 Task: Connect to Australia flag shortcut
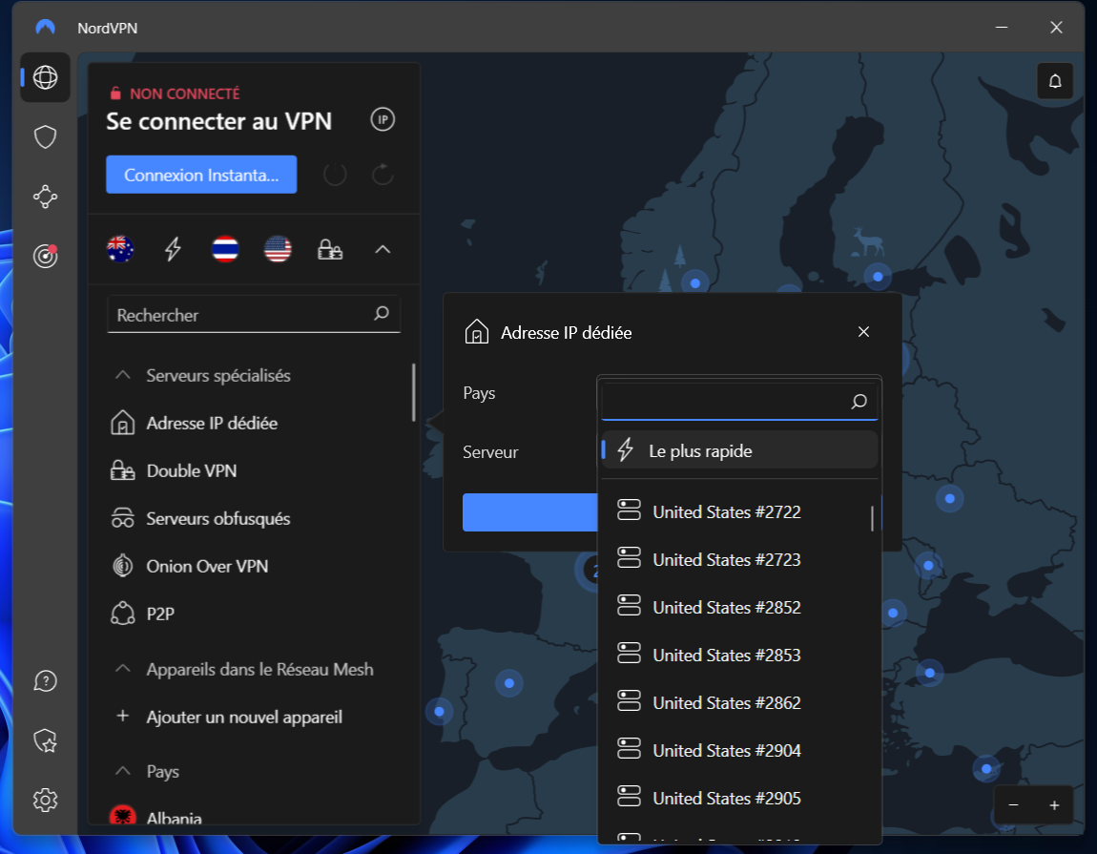[120, 249]
